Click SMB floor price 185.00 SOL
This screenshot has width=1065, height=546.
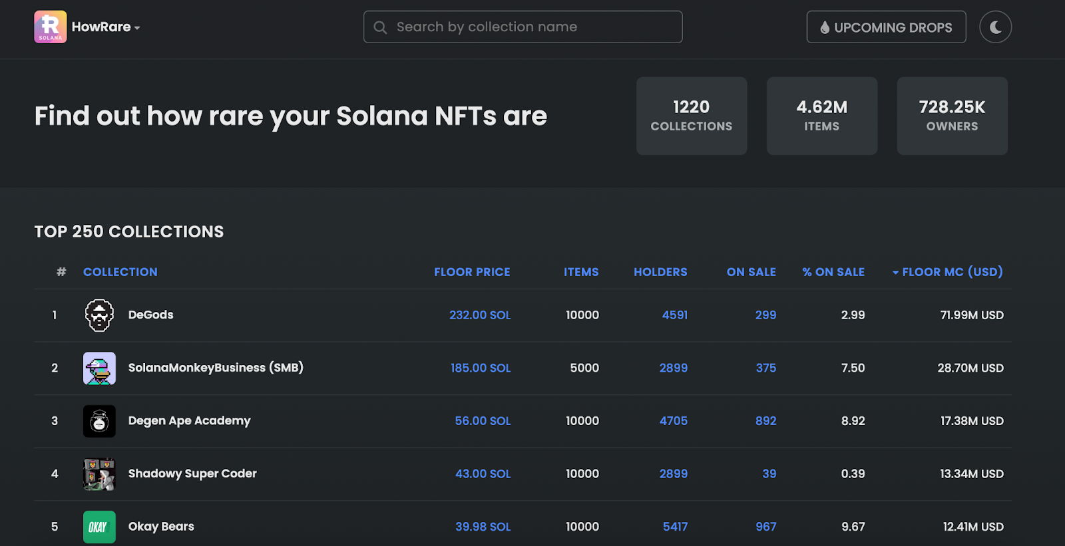click(481, 368)
